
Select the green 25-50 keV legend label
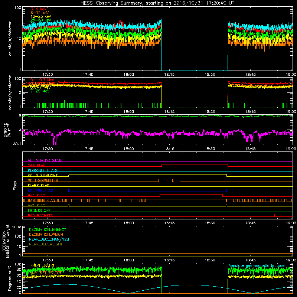coord(40,20)
